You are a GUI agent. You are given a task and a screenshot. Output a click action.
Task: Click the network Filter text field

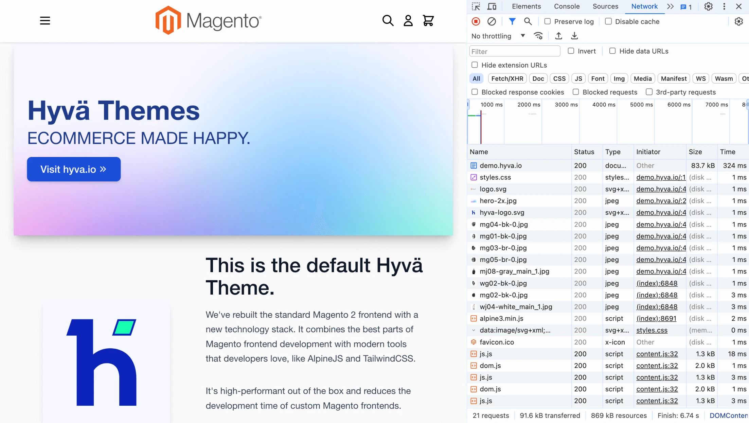[515, 51]
